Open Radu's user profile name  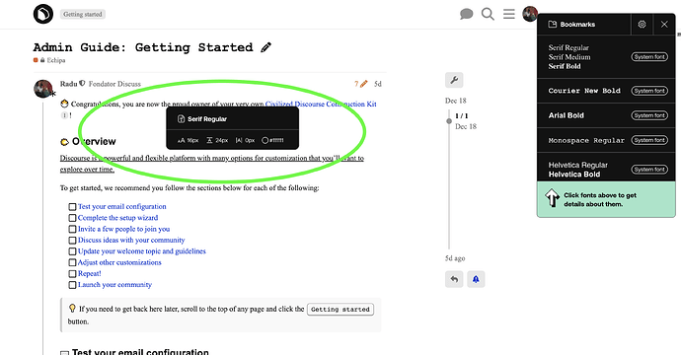69,84
